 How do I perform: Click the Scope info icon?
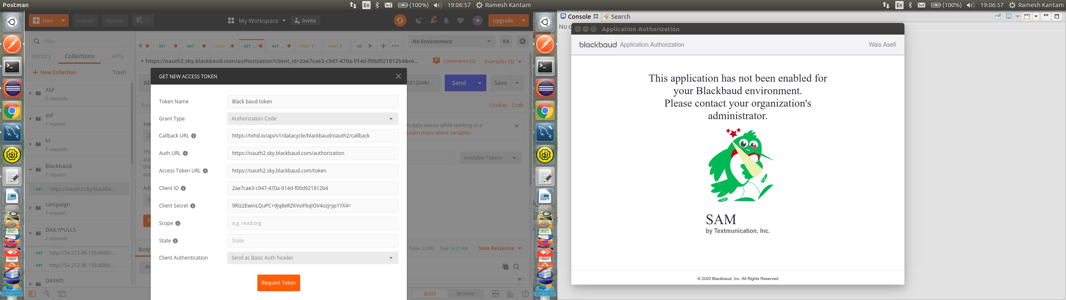(x=178, y=223)
